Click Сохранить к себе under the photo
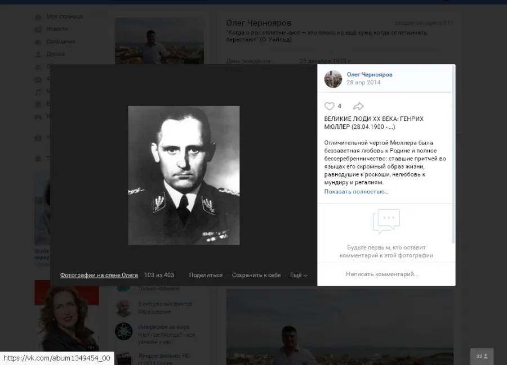 (256, 275)
